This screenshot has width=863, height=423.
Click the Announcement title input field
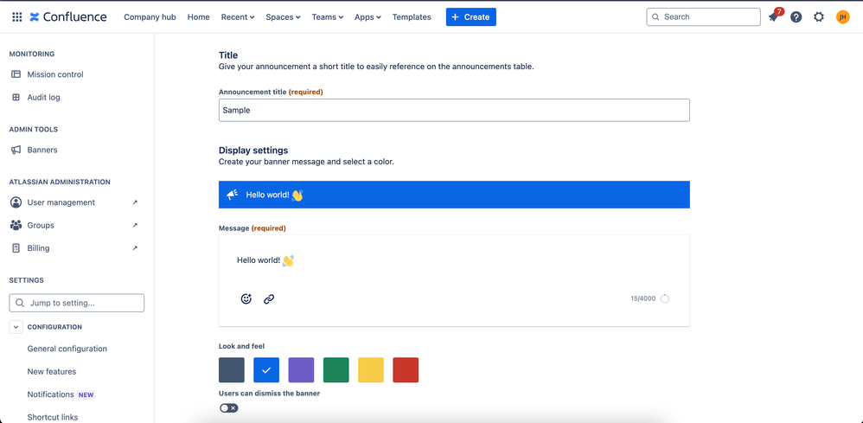(x=454, y=110)
